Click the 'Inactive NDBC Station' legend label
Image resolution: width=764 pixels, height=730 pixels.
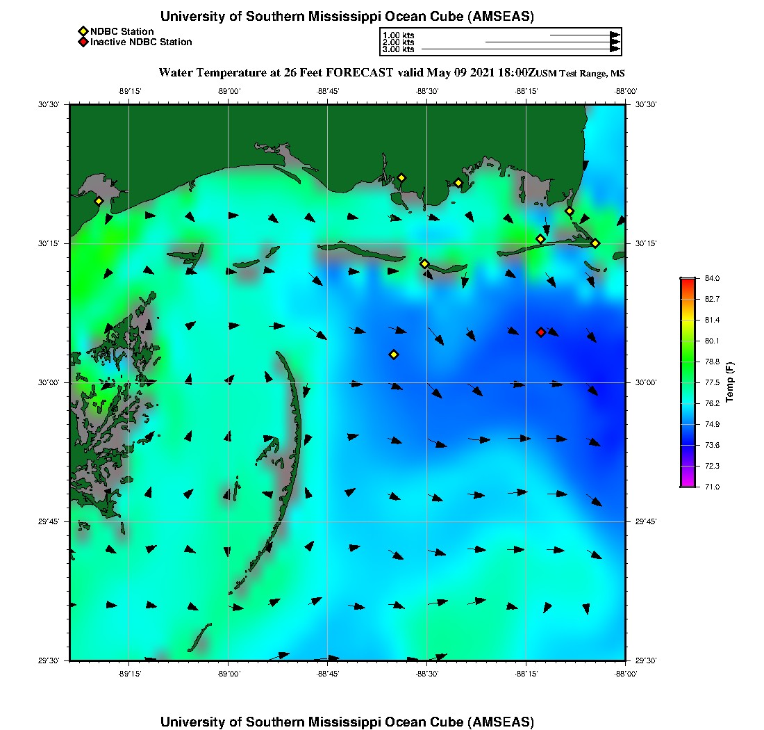pos(141,42)
